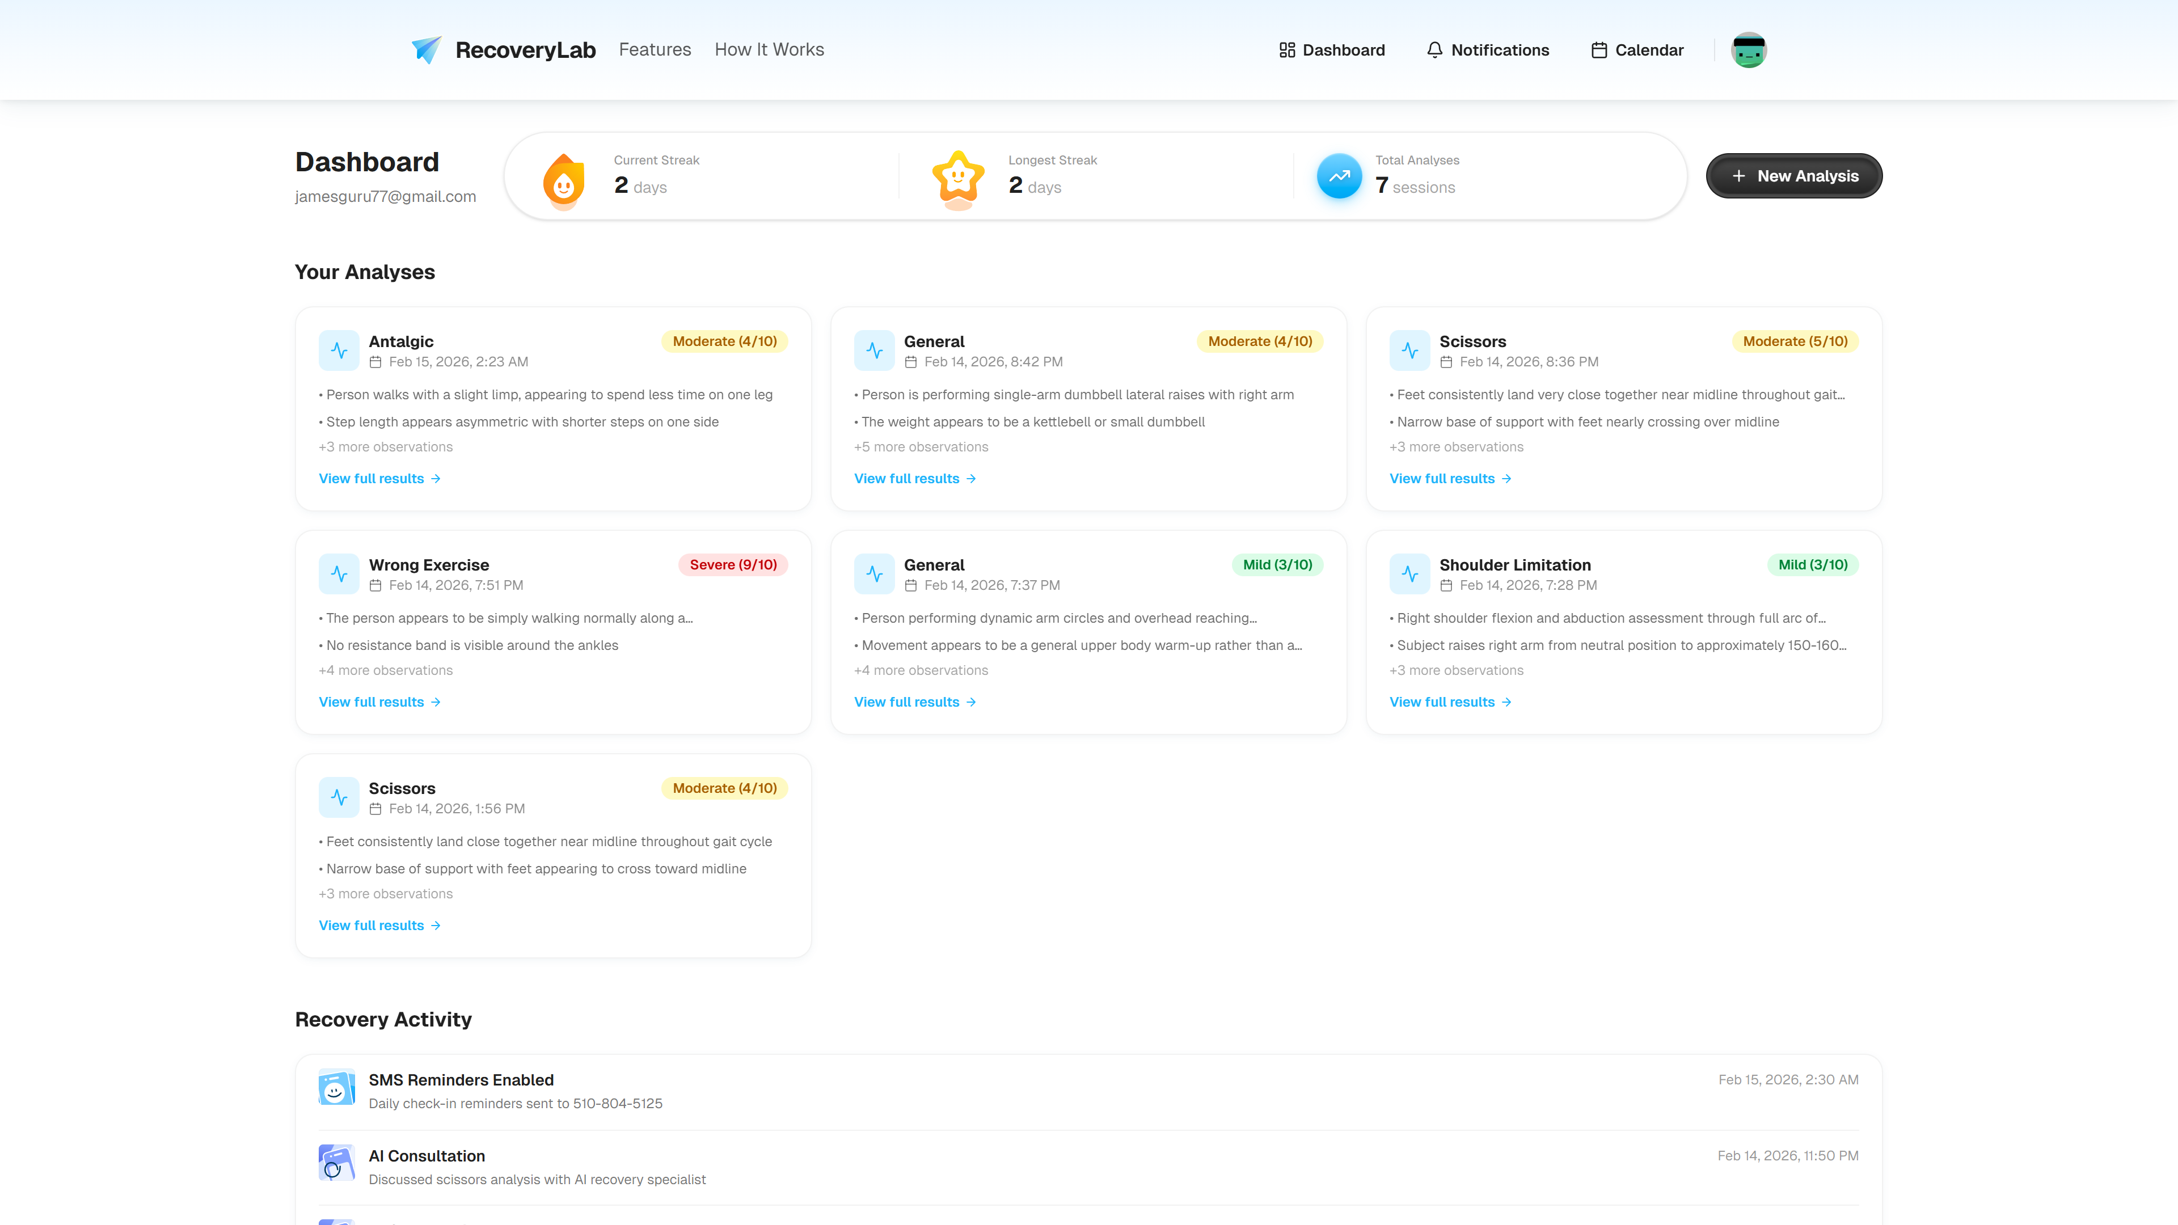Click the pulse icon on Wrong Exercise card
The image size is (2178, 1225).
tap(339, 574)
